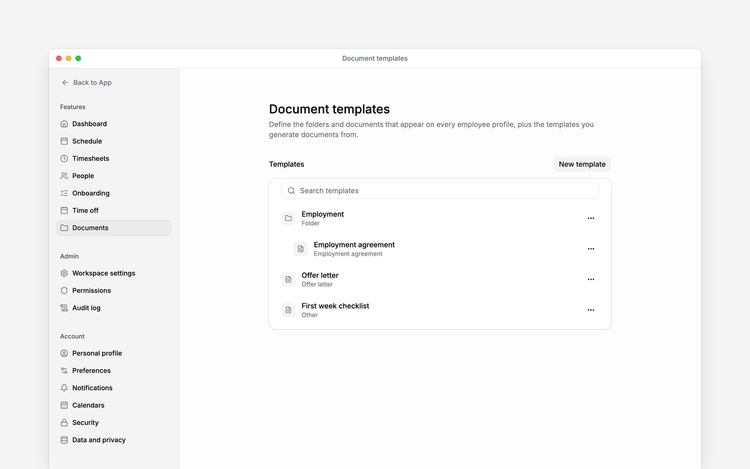
Task: Select Documents in the sidebar
Action: click(114, 228)
